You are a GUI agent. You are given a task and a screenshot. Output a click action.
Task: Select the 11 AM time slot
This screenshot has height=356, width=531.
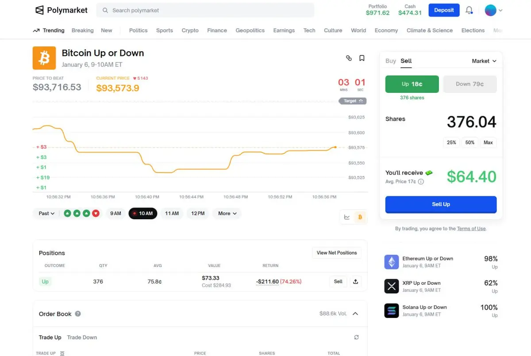pyautogui.click(x=172, y=214)
